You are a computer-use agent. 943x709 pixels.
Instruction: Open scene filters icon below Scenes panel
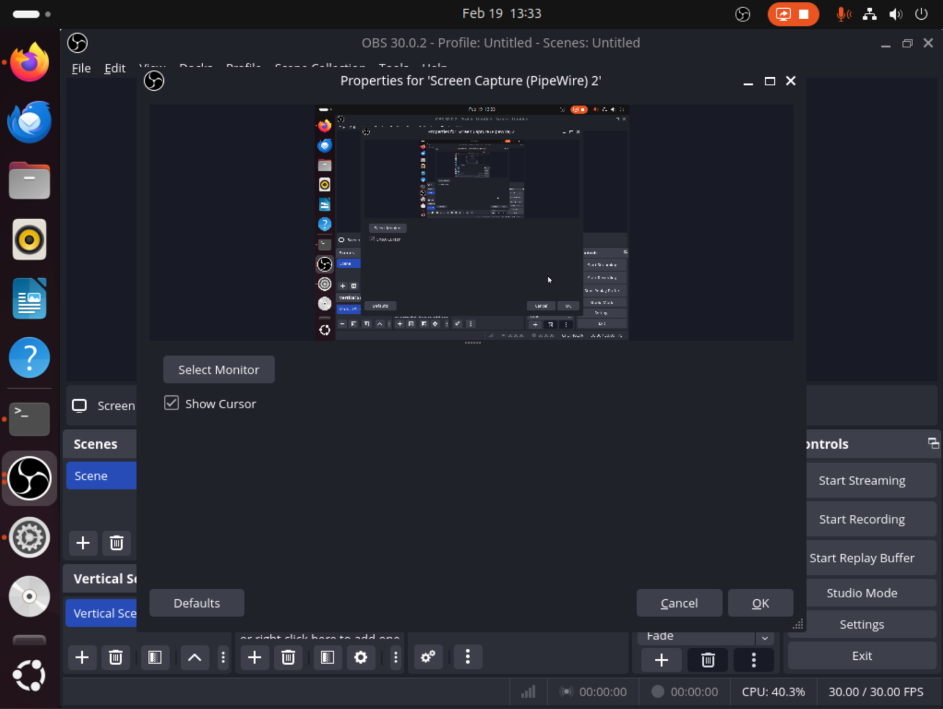point(155,657)
